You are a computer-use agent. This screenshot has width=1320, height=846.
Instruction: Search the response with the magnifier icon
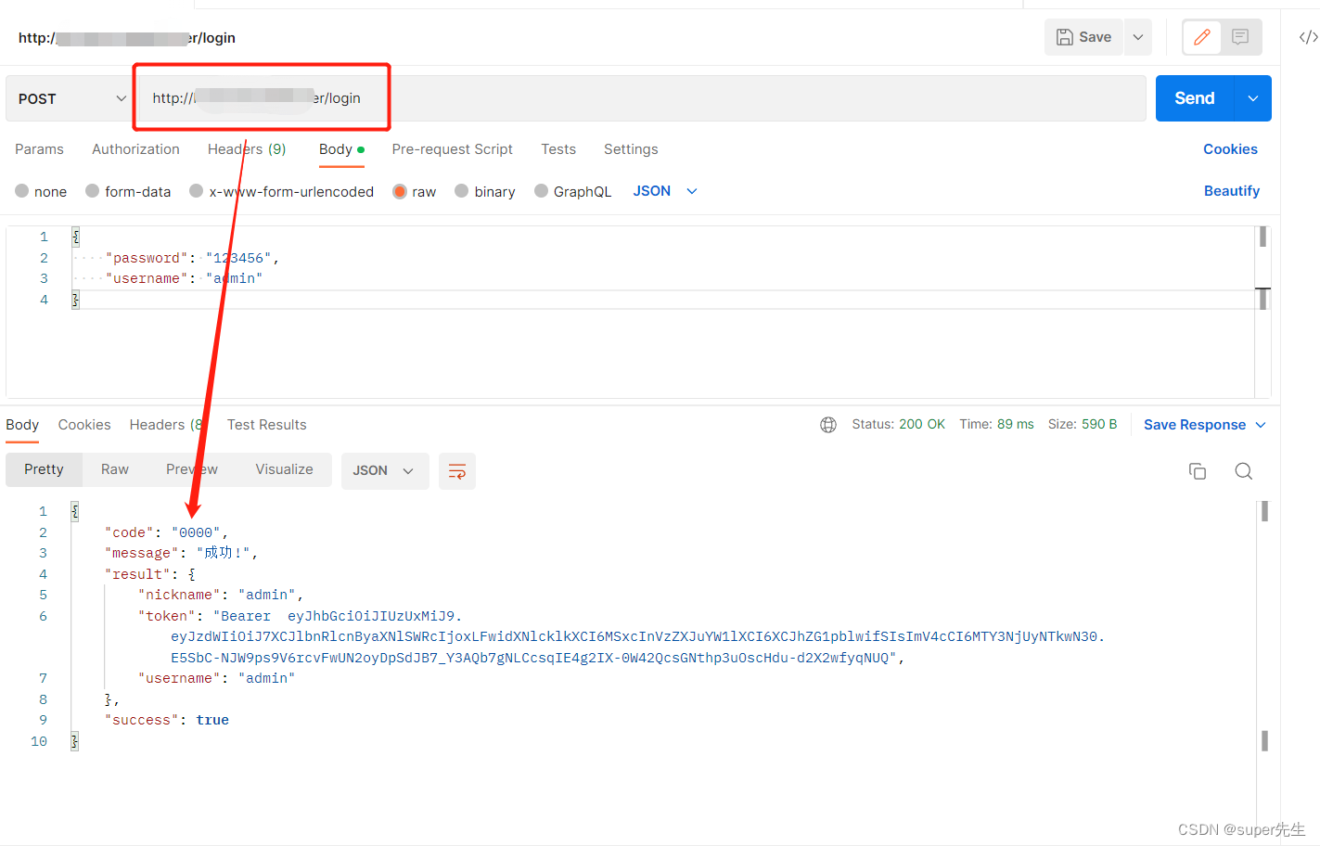(1244, 471)
